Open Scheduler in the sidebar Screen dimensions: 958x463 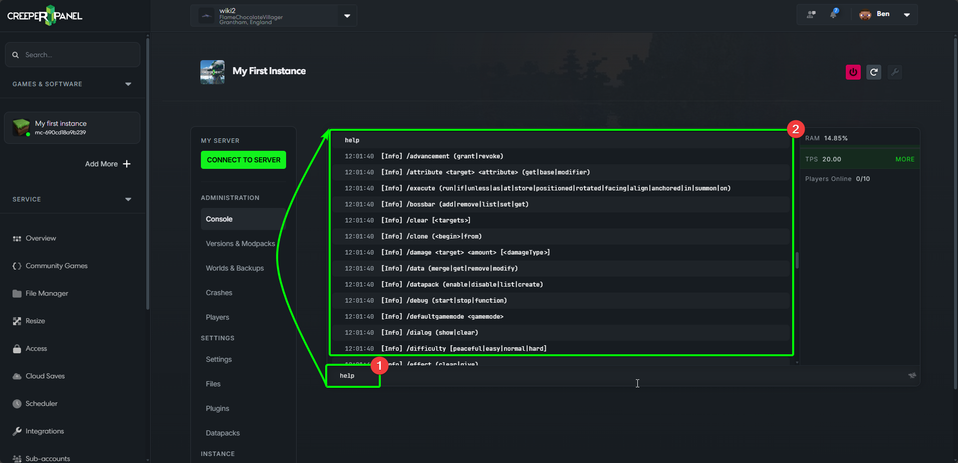pyautogui.click(x=41, y=403)
